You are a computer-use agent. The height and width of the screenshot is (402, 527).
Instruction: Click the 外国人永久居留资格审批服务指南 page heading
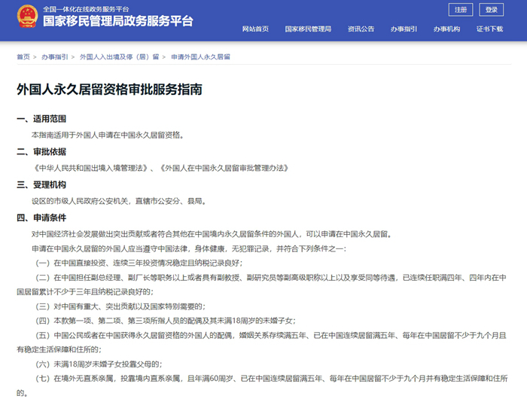(109, 89)
